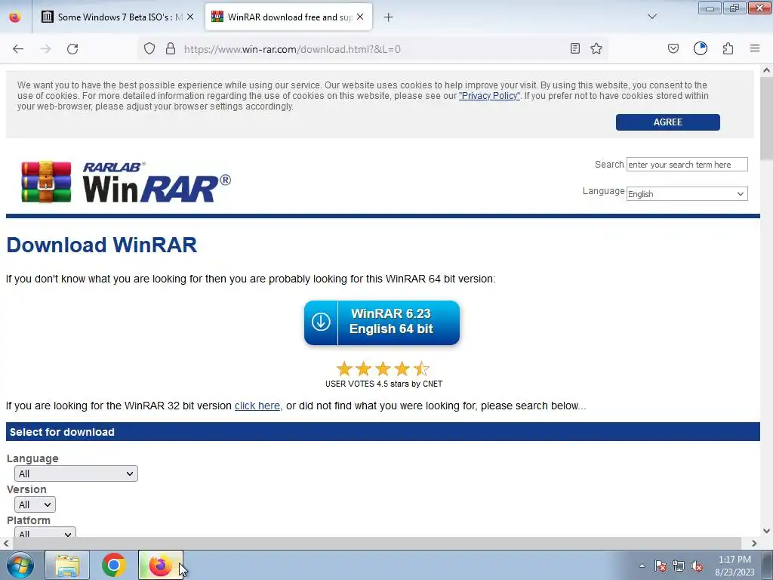This screenshot has height=580, width=773.
Task: Click the WinRAR RARLAB logo
Action: coord(126,182)
